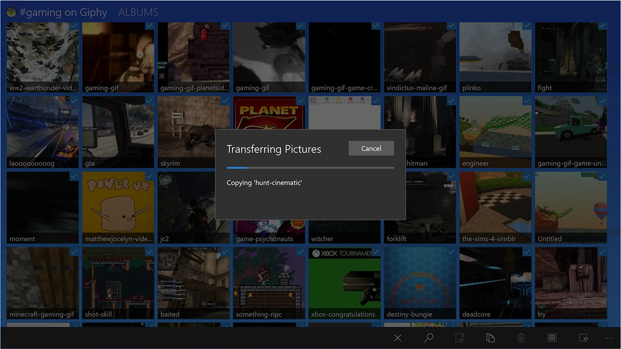
Task: Select the 'ALBUMS' tab header
Action: click(x=138, y=12)
